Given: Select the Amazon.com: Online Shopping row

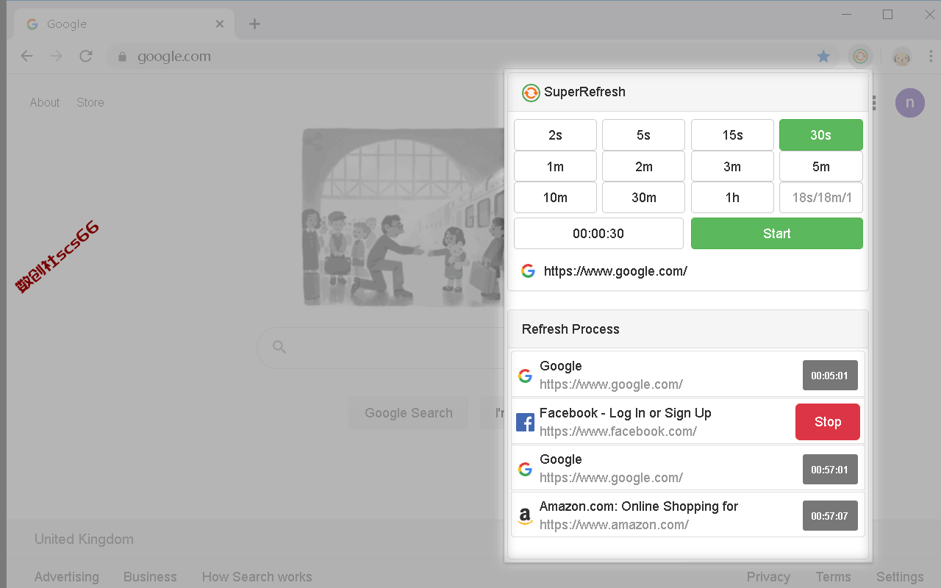Looking at the screenshot, I should tap(688, 515).
